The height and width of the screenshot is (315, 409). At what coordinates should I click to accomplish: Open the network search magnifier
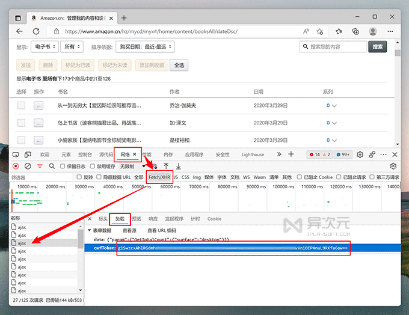pyautogui.click(x=52, y=166)
